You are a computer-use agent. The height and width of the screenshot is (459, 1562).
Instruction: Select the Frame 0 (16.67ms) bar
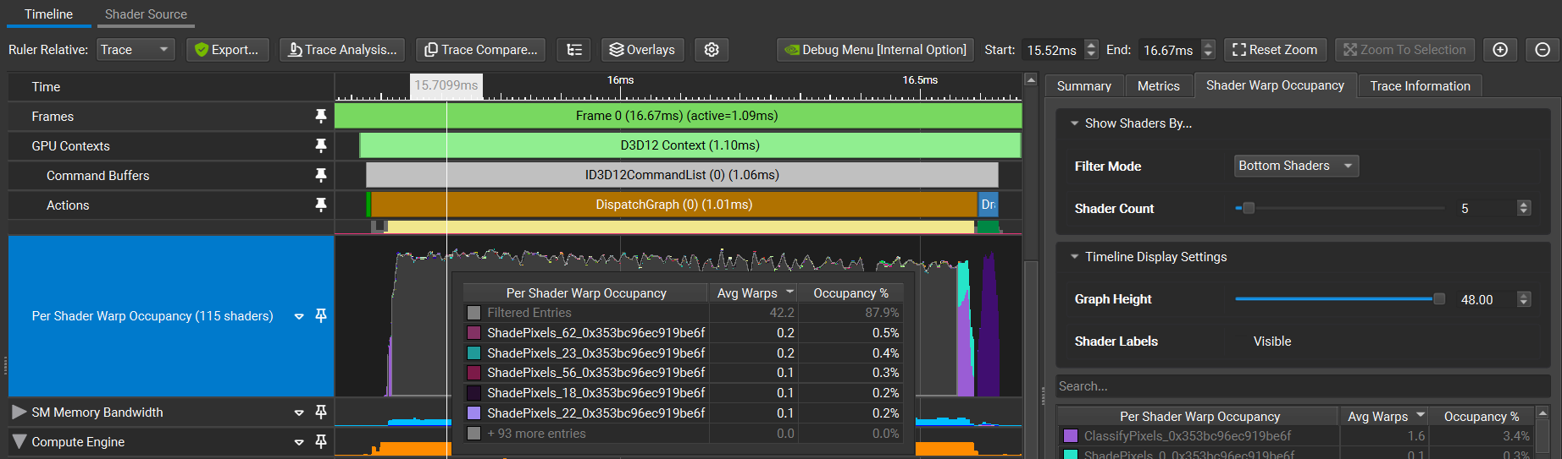point(678,116)
